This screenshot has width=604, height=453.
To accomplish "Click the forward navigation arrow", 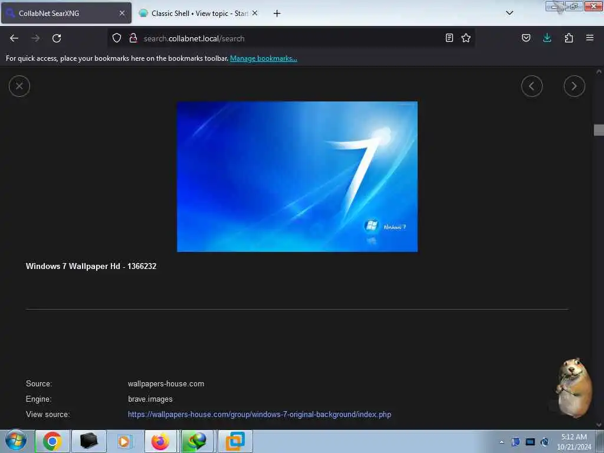I will (x=35, y=38).
